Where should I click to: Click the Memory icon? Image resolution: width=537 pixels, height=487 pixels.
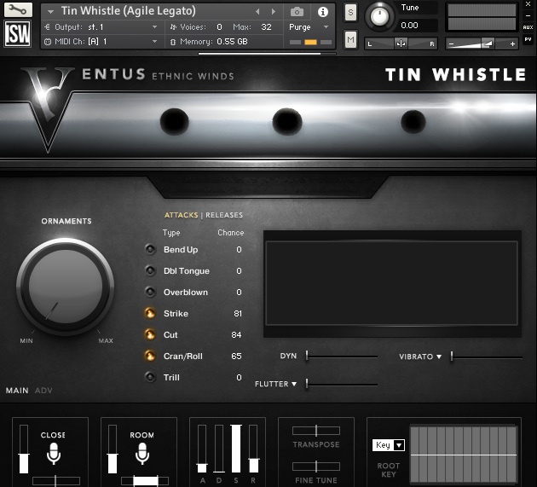pyautogui.click(x=173, y=42)
